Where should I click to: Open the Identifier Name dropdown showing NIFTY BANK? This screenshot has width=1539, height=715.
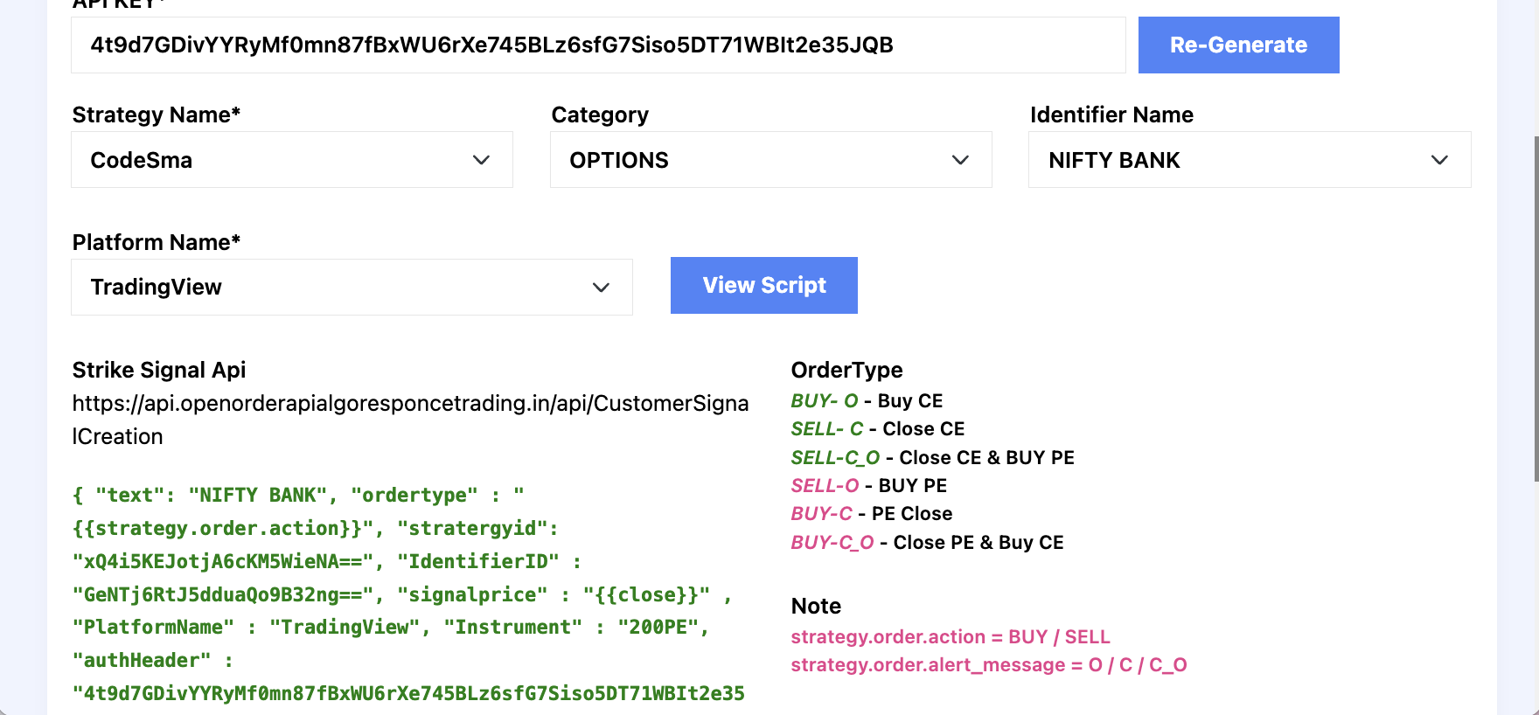click(x=1249, y=160)
